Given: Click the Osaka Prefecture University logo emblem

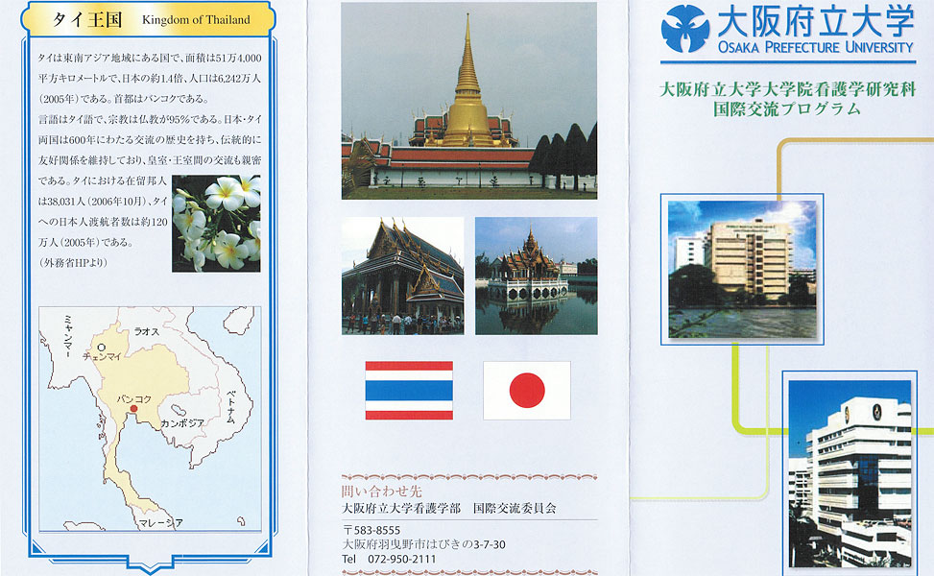Looking at the screenshot, I should [x=685, y=28].
